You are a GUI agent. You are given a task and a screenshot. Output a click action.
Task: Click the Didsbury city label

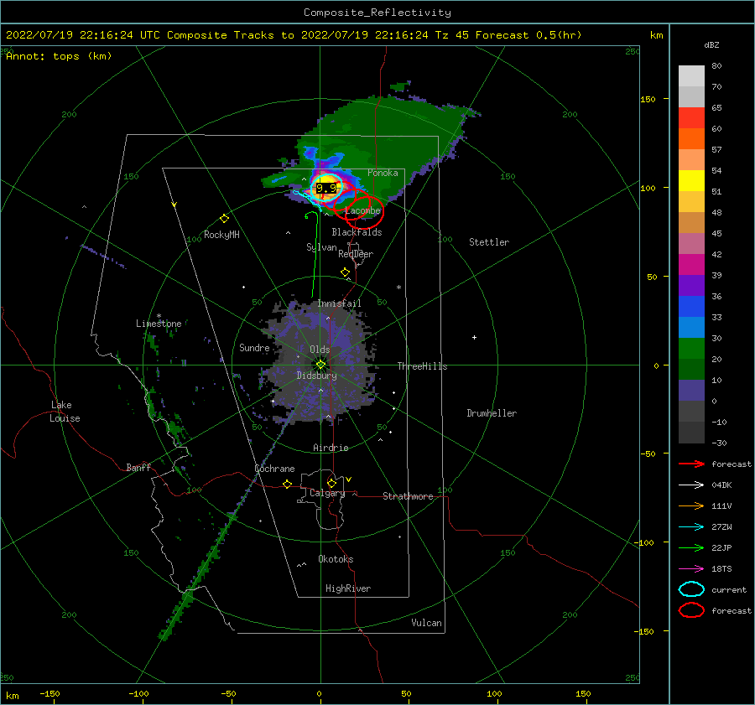317,376
